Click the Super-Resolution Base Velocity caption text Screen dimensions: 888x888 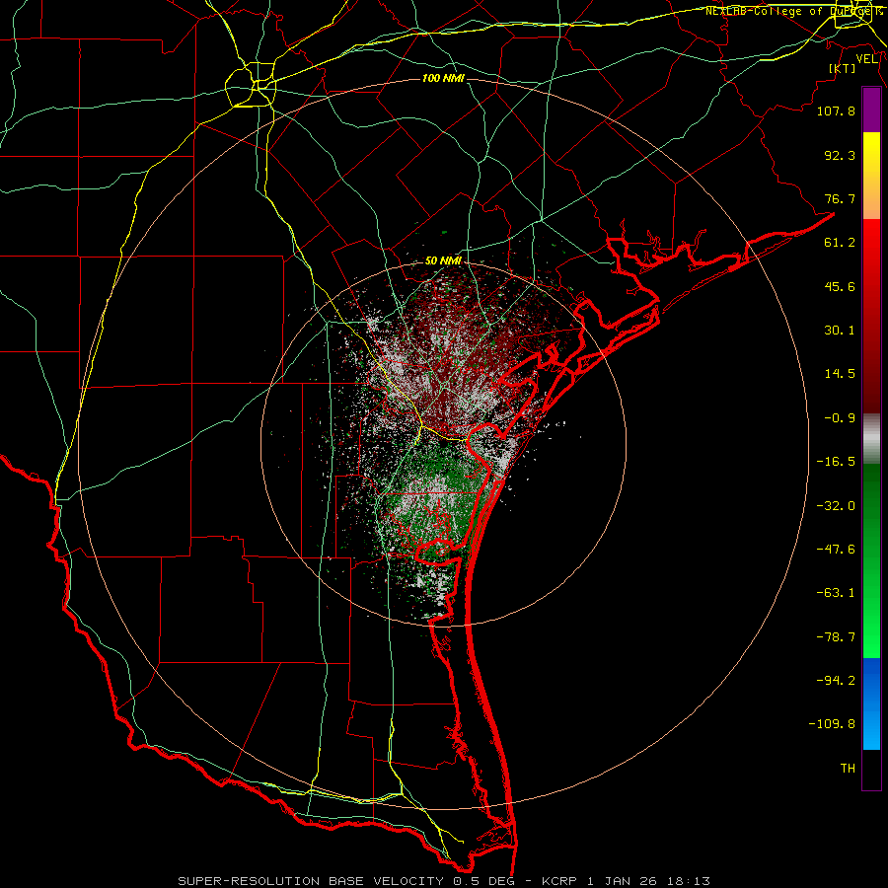click(443, 881)
